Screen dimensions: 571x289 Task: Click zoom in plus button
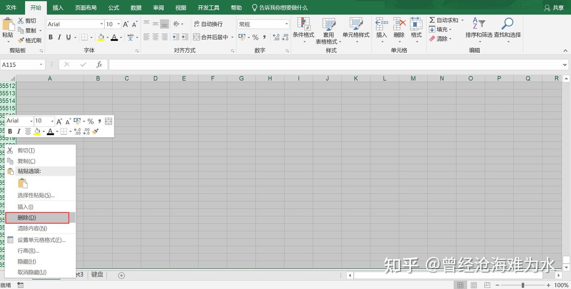(x=548, y=285)
